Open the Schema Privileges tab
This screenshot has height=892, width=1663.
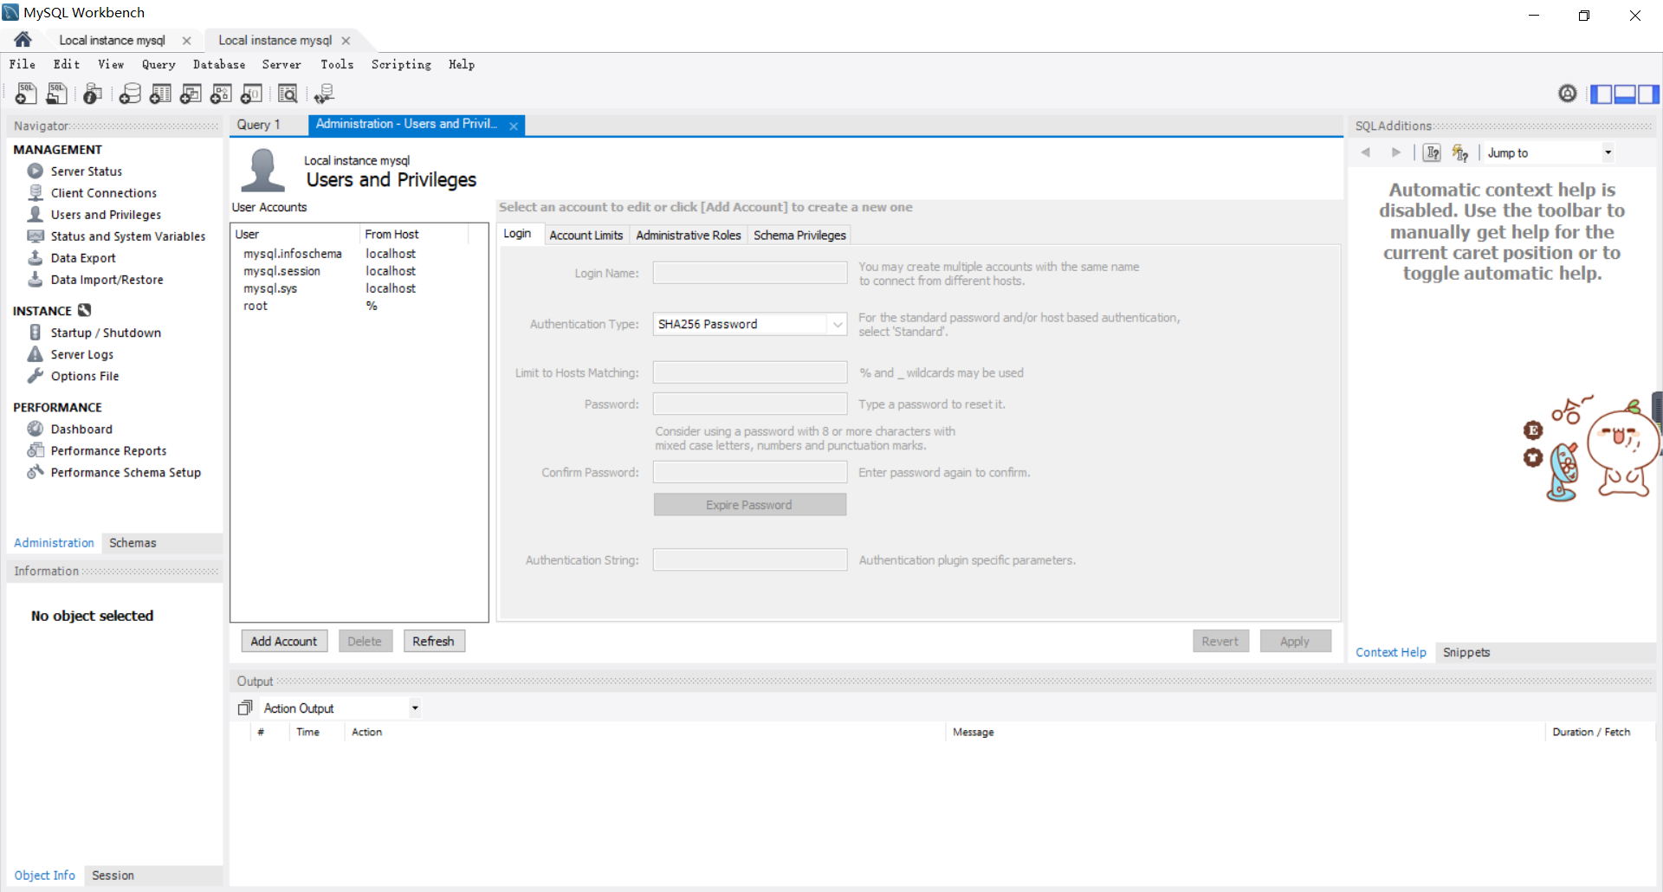coord(799,235)
